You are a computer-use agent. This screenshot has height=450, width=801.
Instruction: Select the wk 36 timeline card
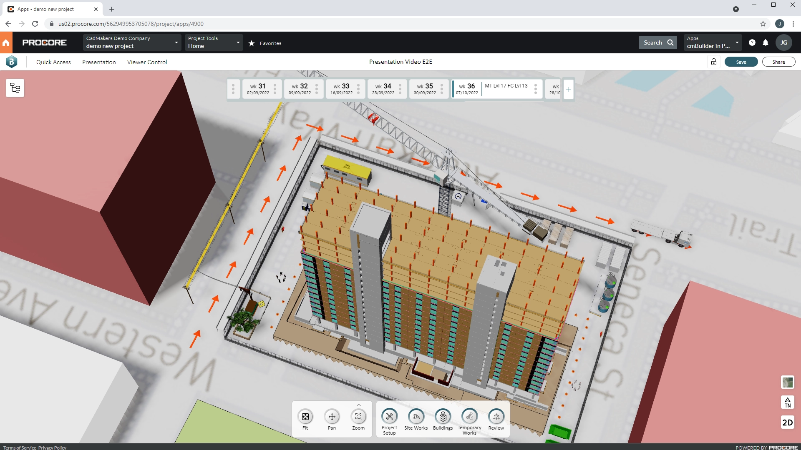[x=467, y=89]
